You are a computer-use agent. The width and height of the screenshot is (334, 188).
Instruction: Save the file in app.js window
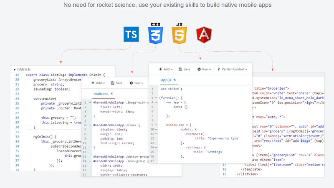[185, 69]
